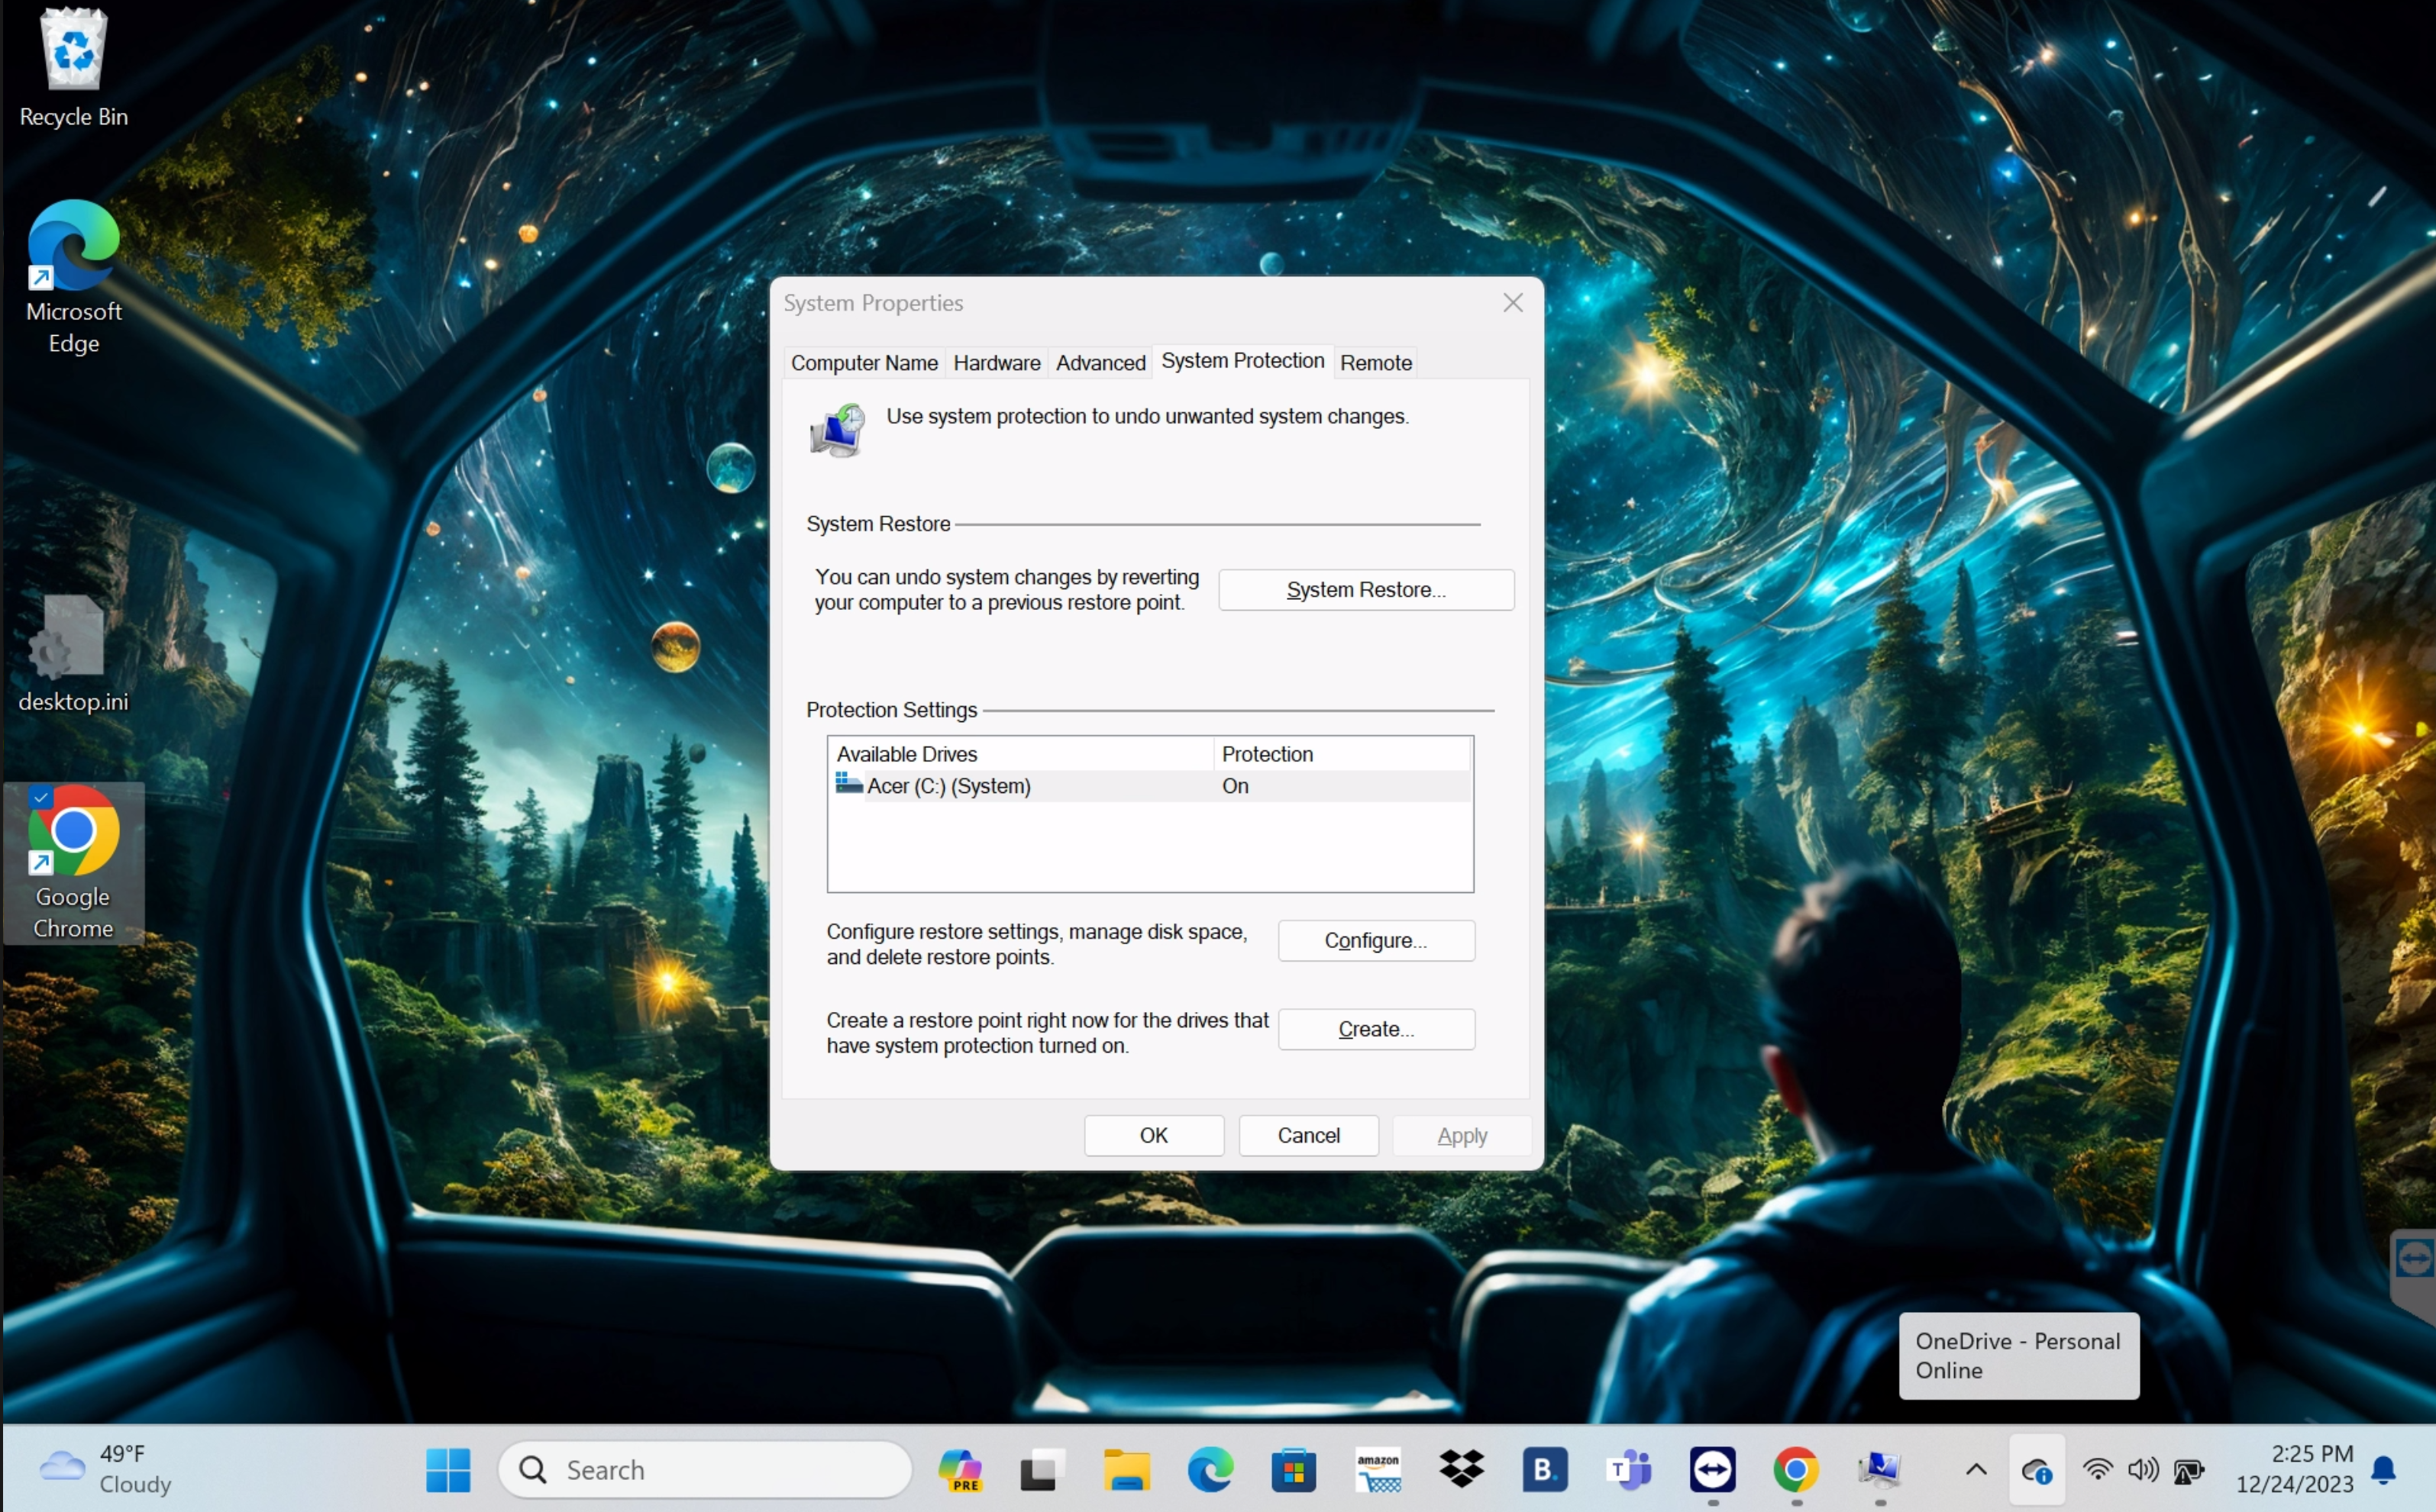Click the Create restore point button
Screen dimensions: 2436x1512
[x=1375, y=1028]
